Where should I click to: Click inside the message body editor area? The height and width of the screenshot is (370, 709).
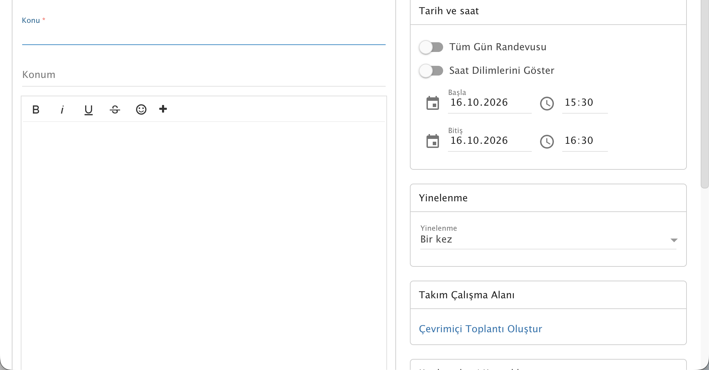[x=204, y=245]
